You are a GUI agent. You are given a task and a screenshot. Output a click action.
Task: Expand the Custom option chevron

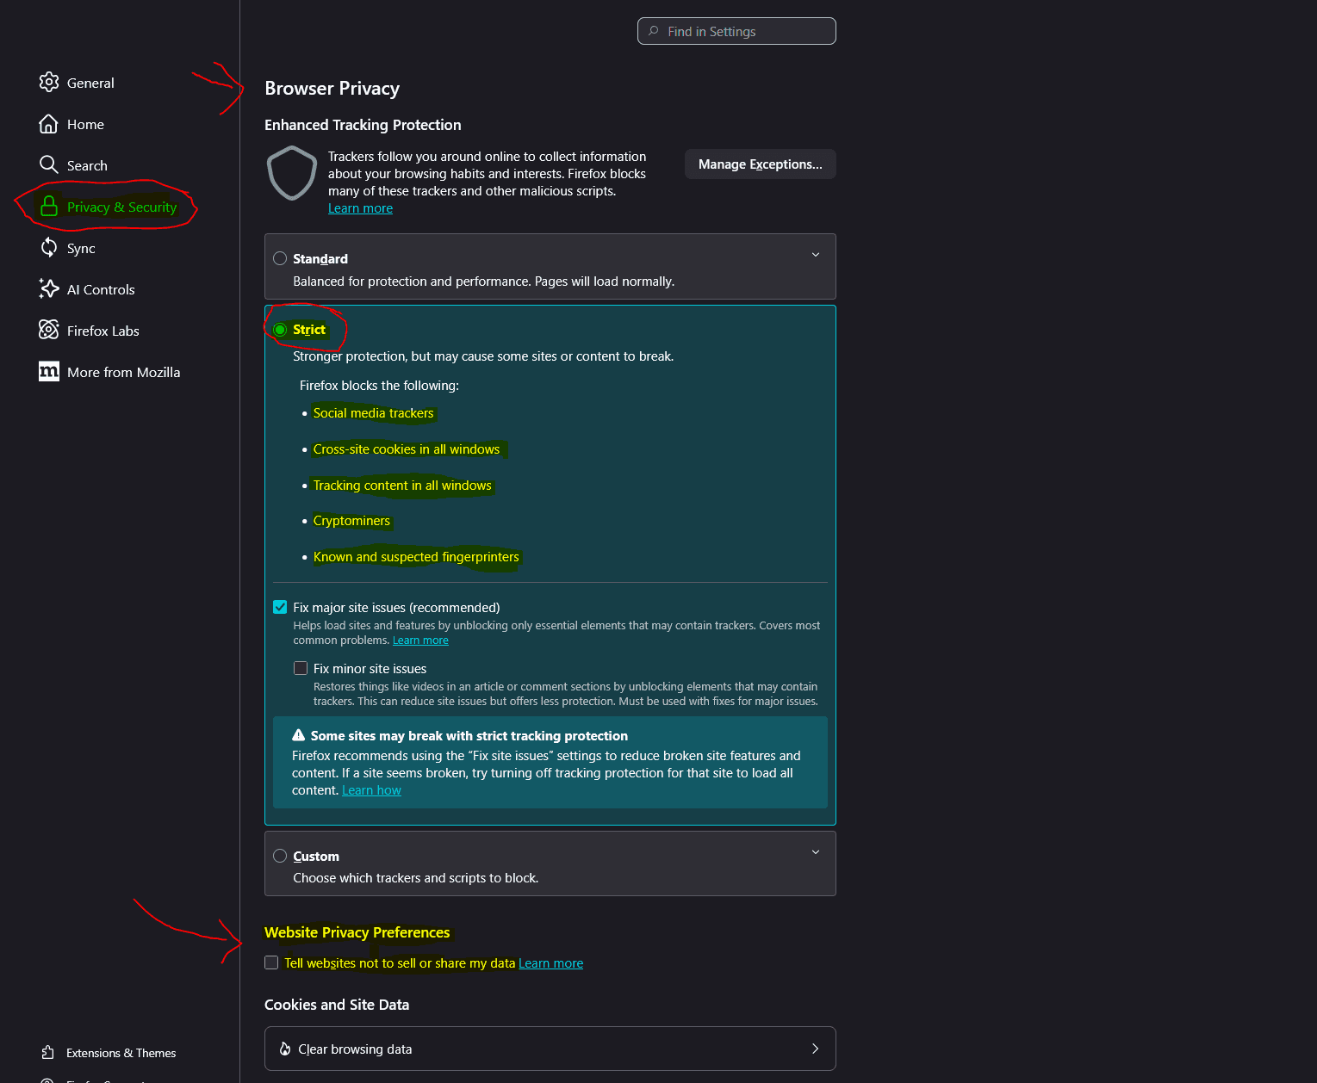point(816,852)
